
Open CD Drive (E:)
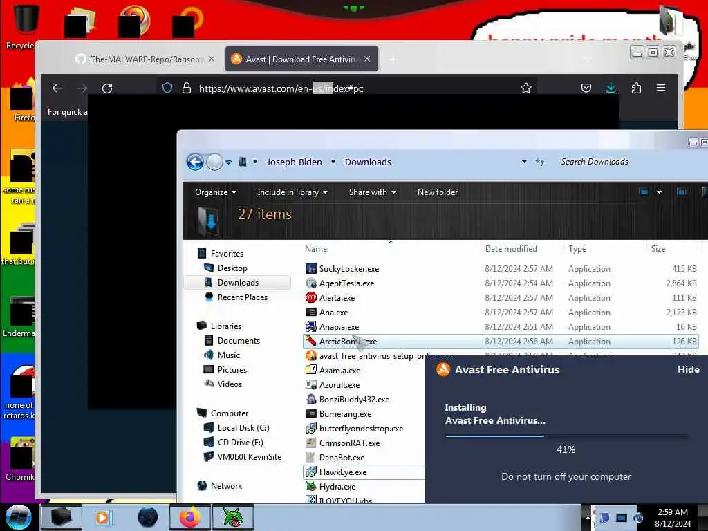click(240, 442)
